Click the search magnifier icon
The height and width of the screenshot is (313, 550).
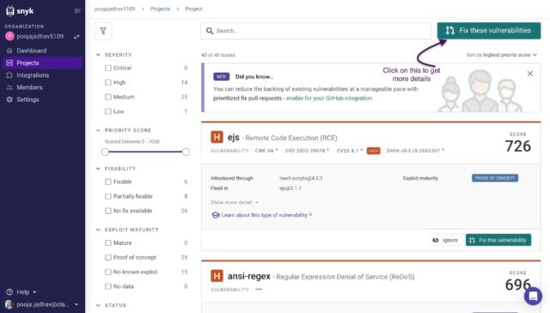click(x=210, y=31)
